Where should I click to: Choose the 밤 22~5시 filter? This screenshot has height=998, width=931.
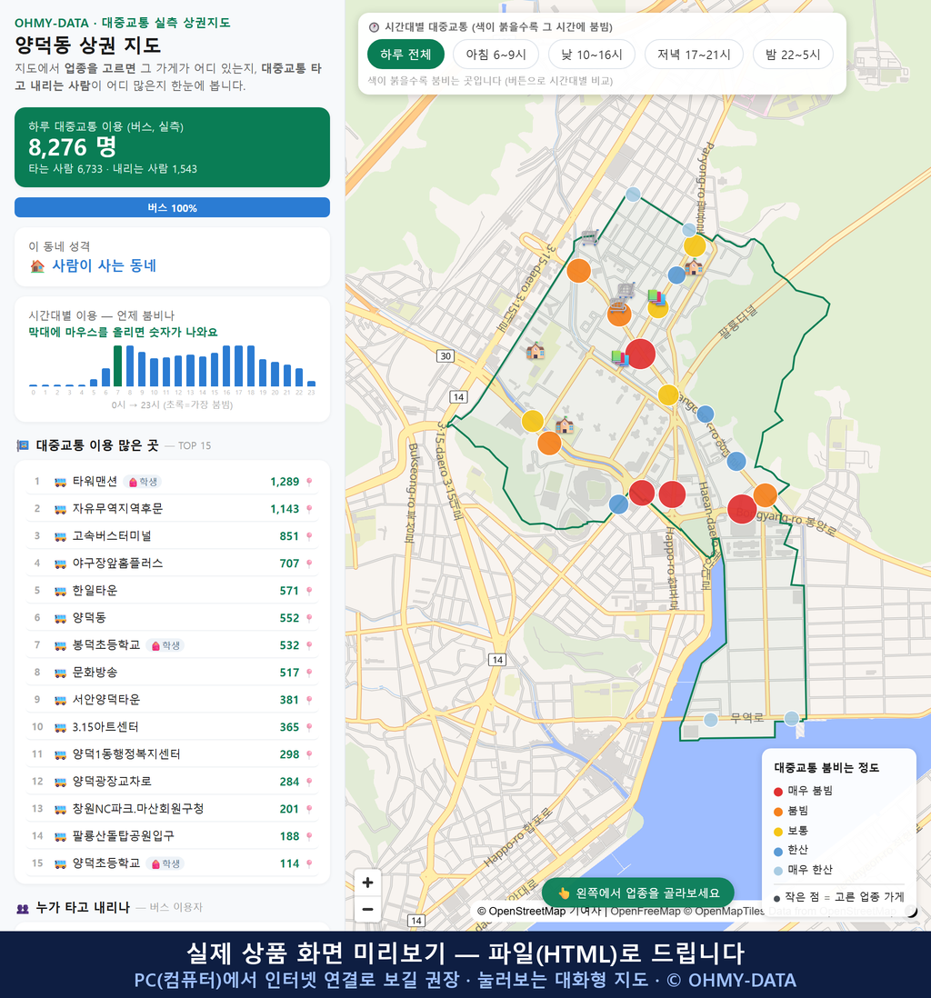pyautogui.click(x=793, y=55)
